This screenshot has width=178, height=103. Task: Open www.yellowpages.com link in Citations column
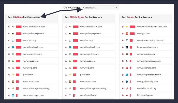pyautogui.click(x=34, y=33)
